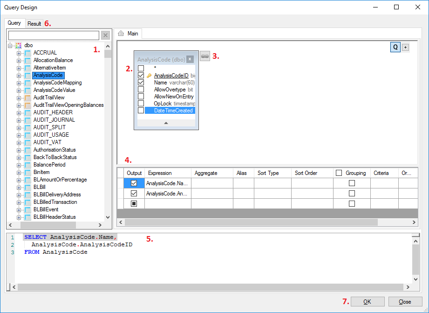This screenshot has width=429, height=313.
Task: Switch to the Result tab
Action: [34, 23]
